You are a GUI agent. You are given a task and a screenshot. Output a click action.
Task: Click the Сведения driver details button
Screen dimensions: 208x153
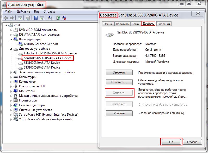coord(119,72)
